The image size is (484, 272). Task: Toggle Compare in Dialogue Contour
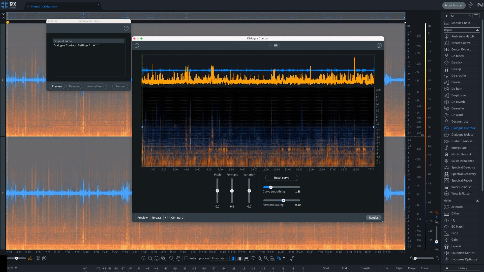point(177,218)
